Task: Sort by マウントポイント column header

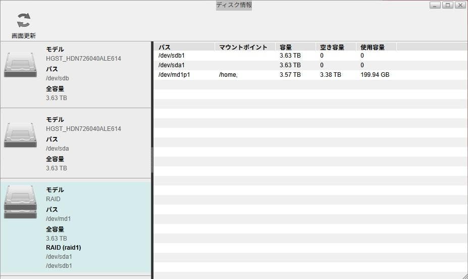Action: pyautogui.click(x=245, y=47)
